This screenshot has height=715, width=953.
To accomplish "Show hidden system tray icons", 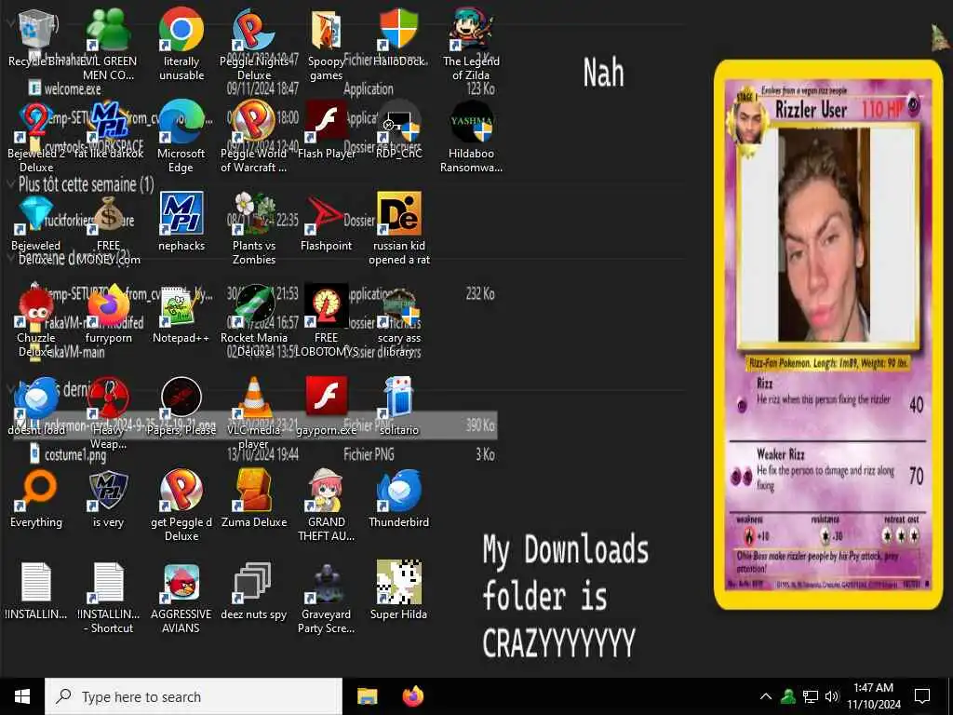I will click(766, 696).
